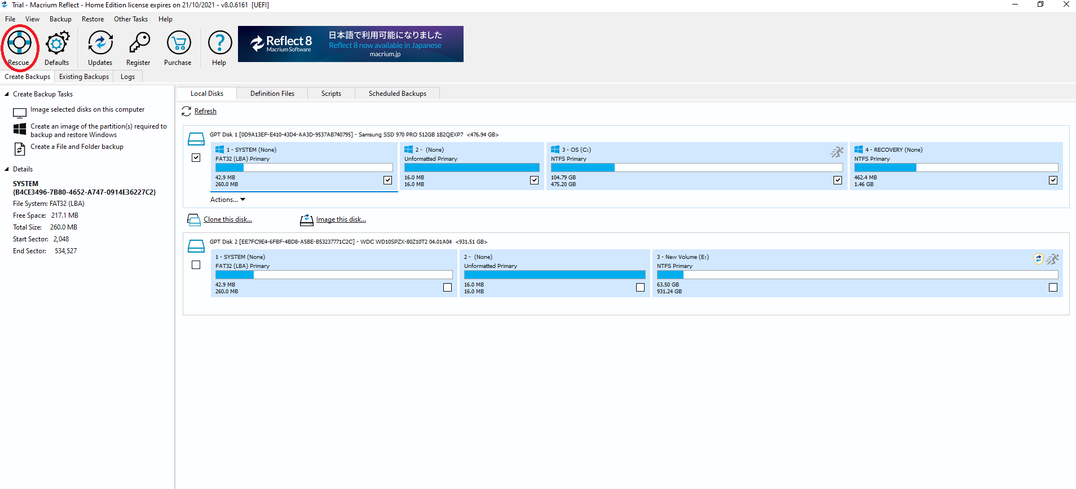Click the Windows flag on OS (C:) partition

tap(555, 149)
